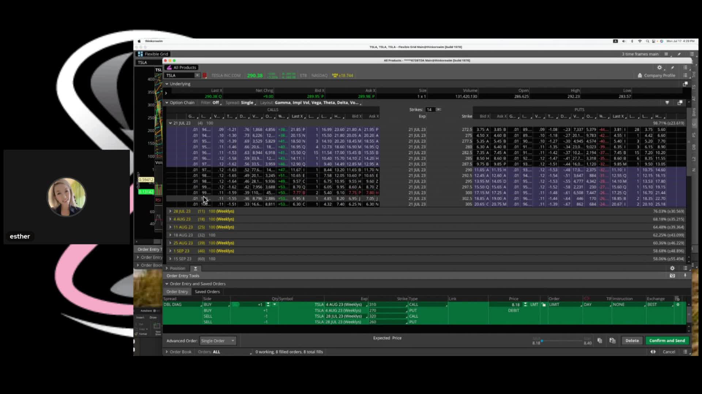Toggle the side-by-side view icon next to Cancel
702x394 pixels.
(x=653, y=352)
